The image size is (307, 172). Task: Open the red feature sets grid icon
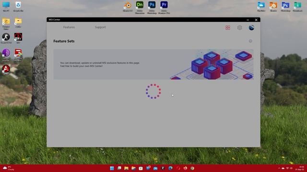point(228,28)
